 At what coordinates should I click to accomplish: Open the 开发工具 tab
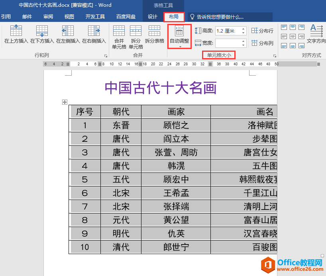pos(95,17)
